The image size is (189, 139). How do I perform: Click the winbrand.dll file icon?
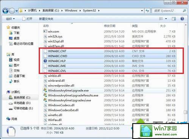(45, 81)
